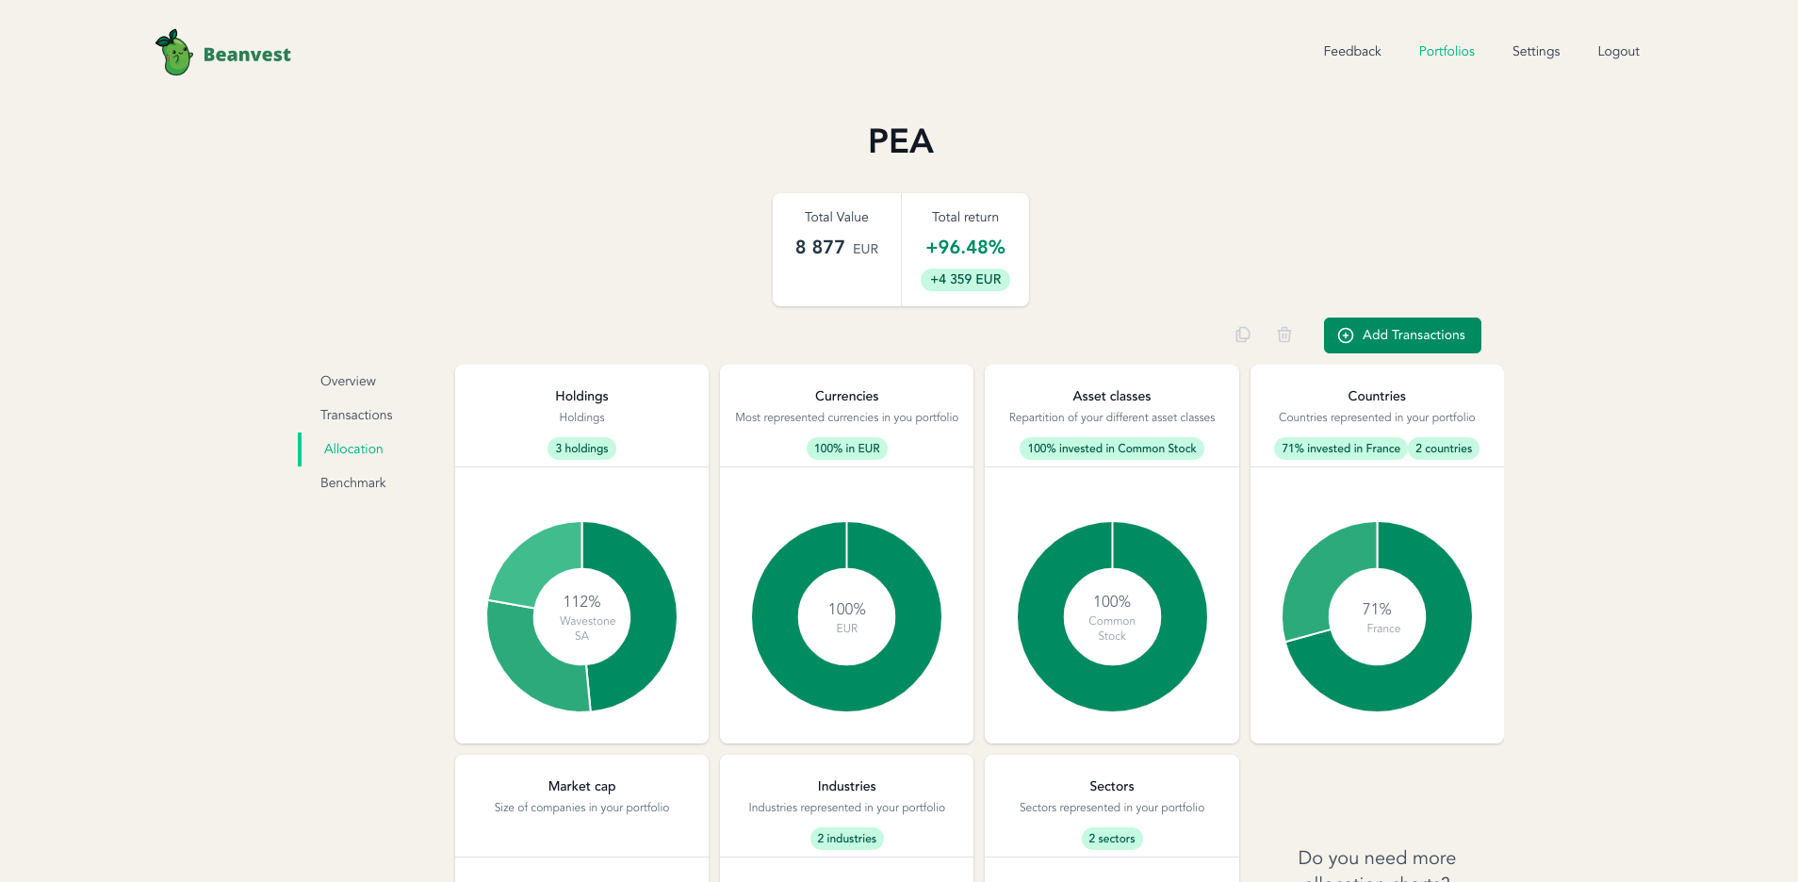Log out using the Logout link
Screen dimensions: 1798x882
coord(1618,51)
